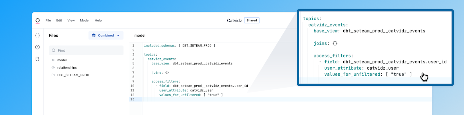Click the model file icon
Screen dimensions: 464x115
(x=53, y=60)
